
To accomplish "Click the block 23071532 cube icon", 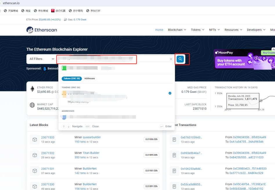I will tap(35, 155).
